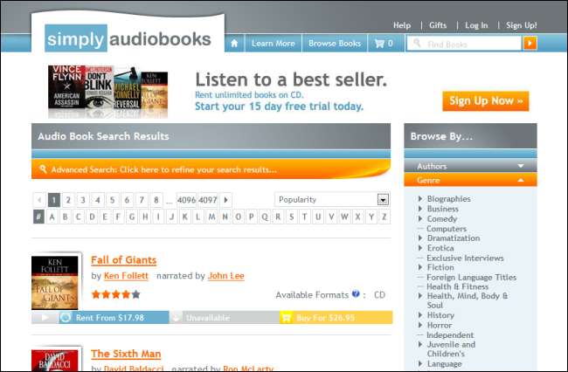Click the orange search submit arrow

pyautogui.click(x=530, y=44)
